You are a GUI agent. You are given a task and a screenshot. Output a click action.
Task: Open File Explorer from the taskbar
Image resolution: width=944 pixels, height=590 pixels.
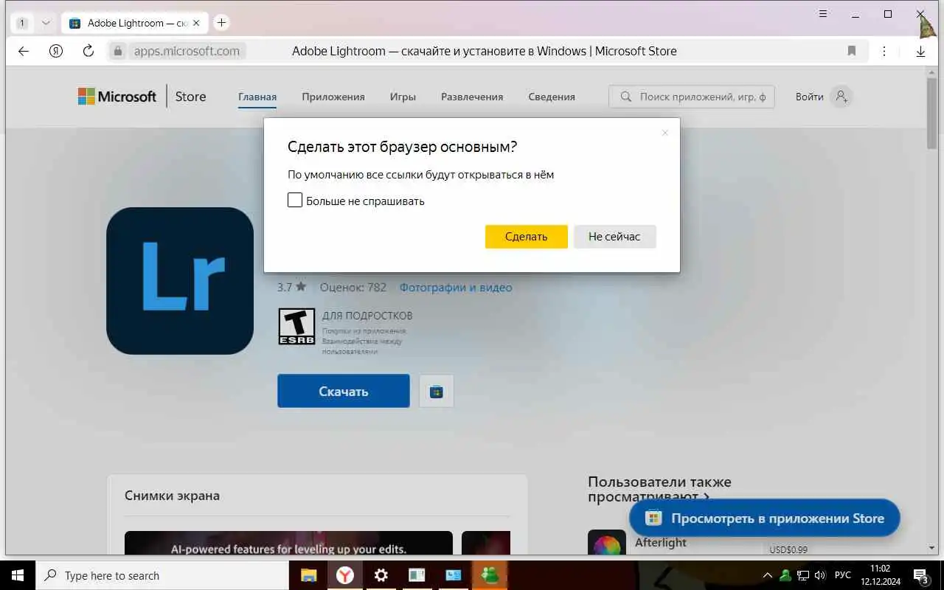[309, 575]
